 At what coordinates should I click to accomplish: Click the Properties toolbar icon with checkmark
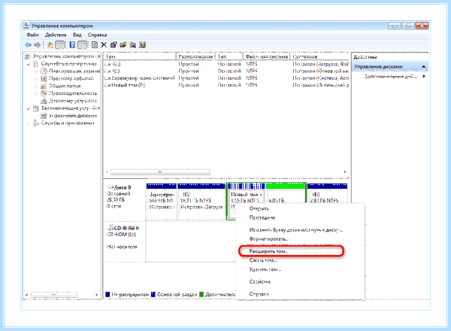(114, 45)
